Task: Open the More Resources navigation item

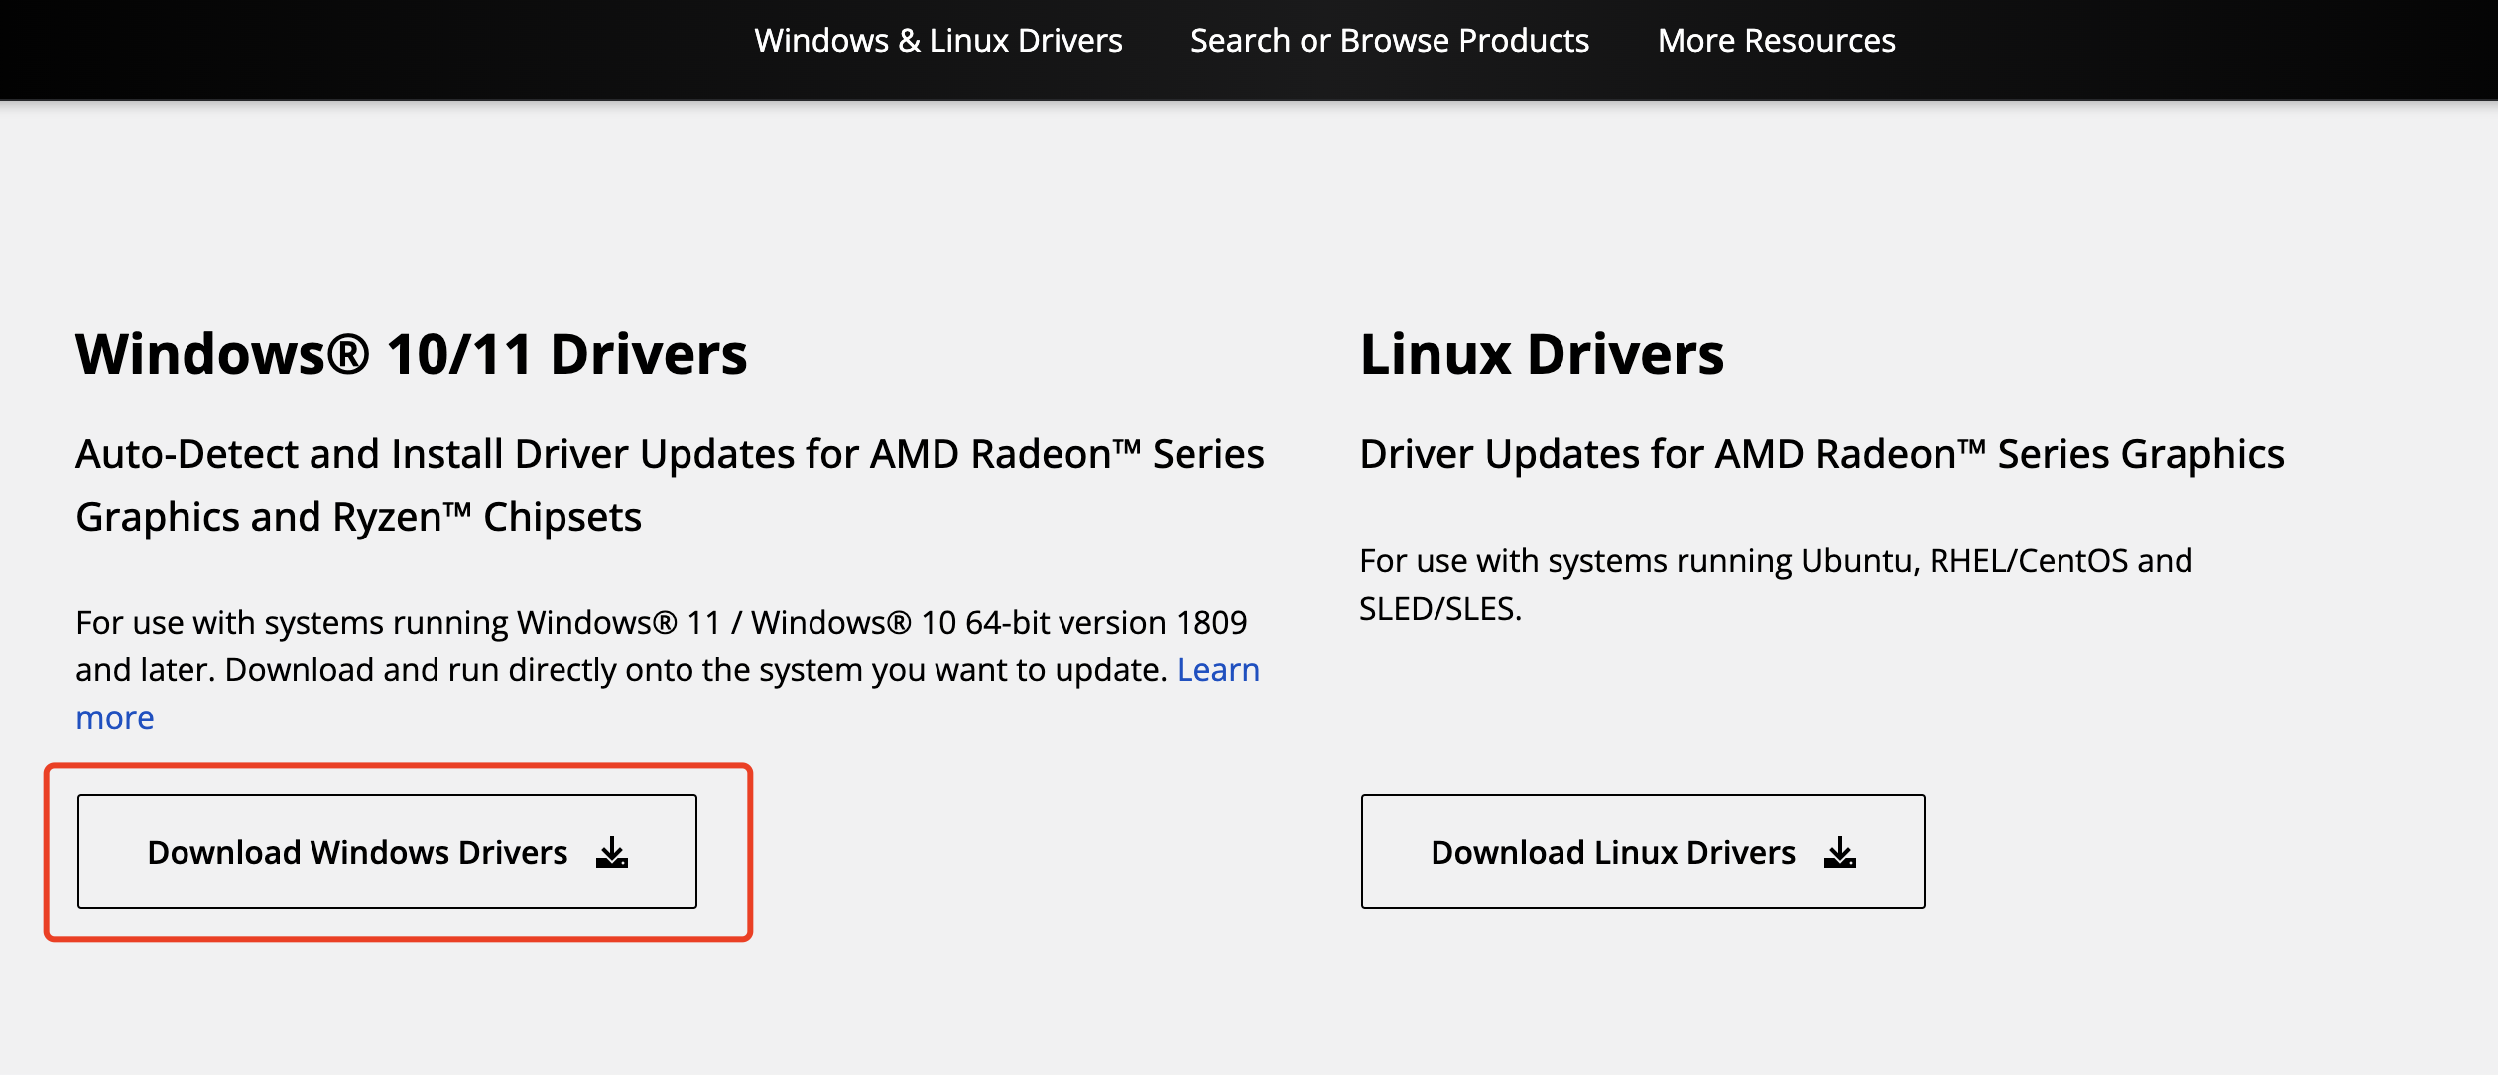Action: point(1776,41)
